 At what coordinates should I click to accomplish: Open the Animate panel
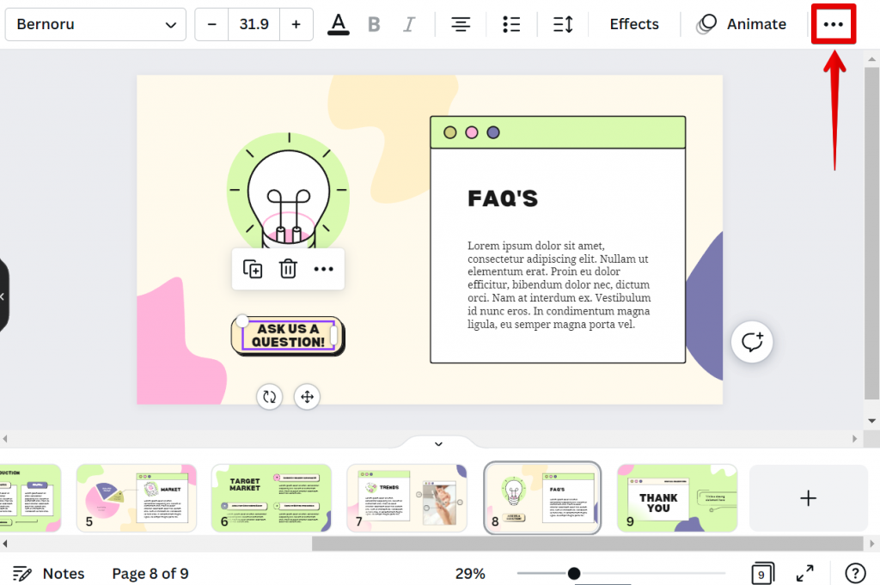(x=741, y=23)
